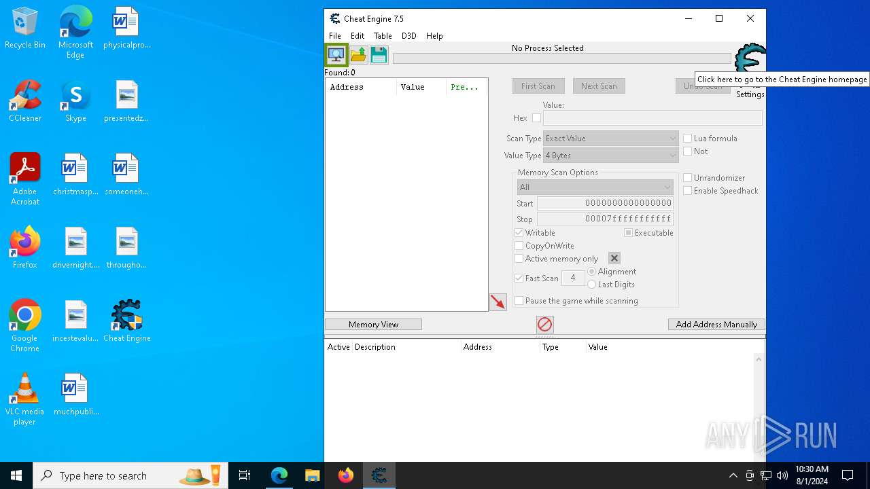
Task: Open througho image file on desktop
Action: point(127,248)
